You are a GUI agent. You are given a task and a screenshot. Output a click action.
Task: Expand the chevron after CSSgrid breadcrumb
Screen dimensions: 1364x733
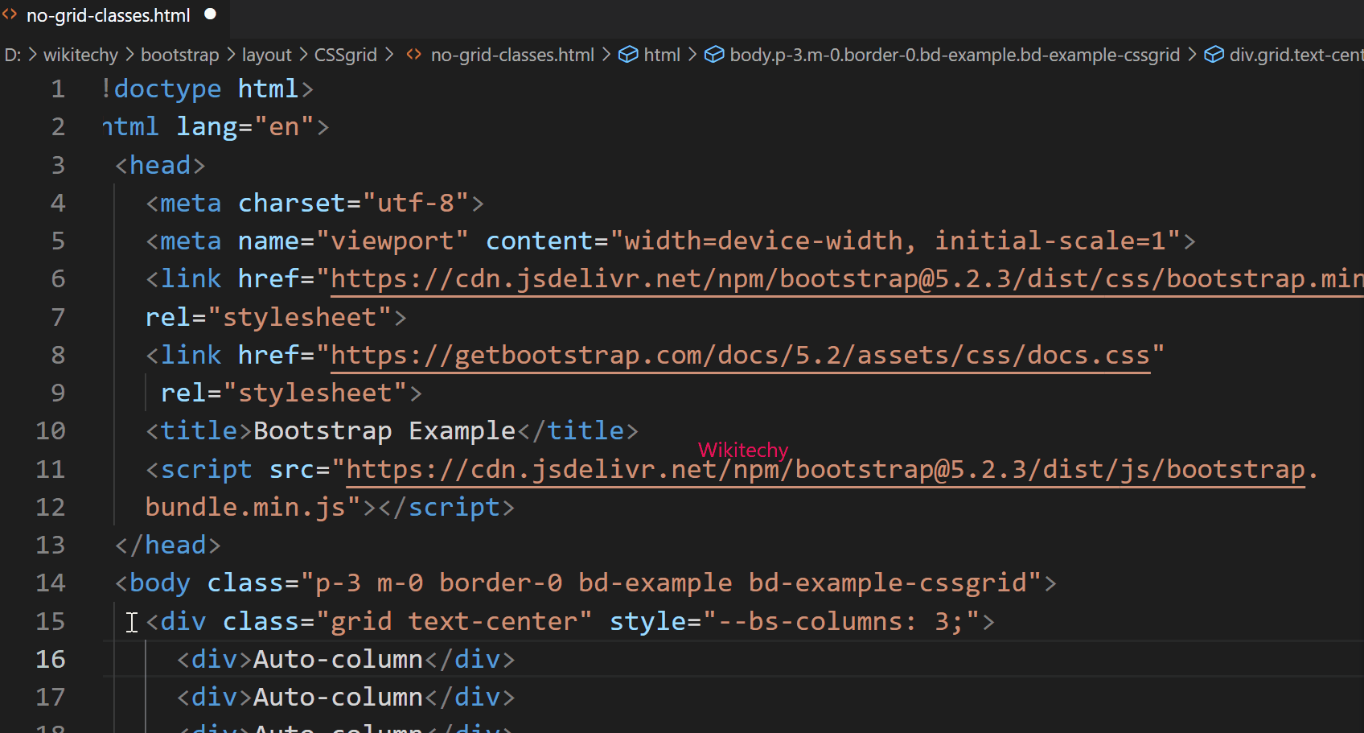(390, 54)
